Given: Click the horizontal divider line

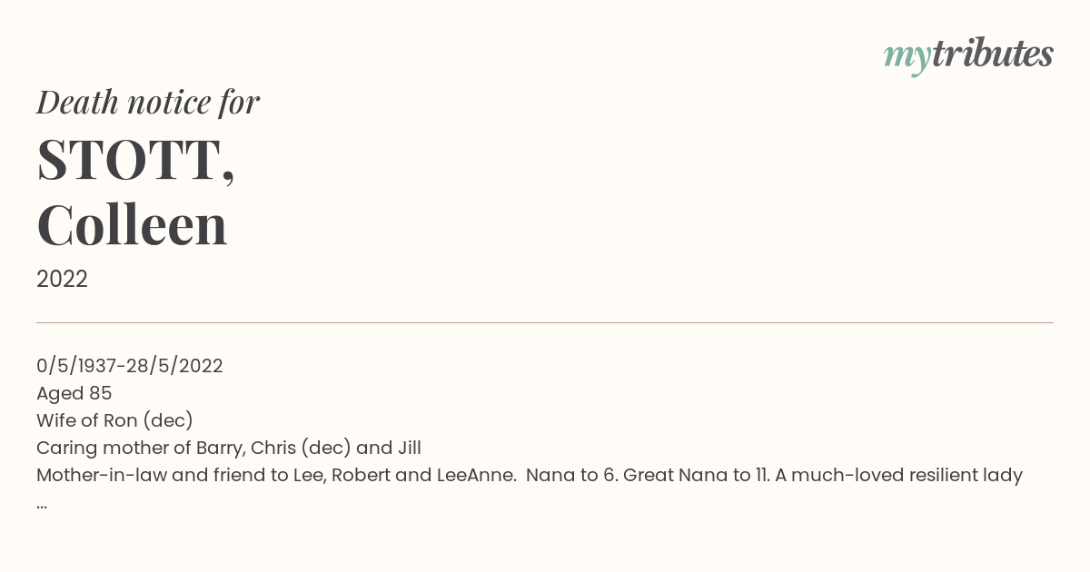Looking at the screenshot, I should tap(545, 322).
